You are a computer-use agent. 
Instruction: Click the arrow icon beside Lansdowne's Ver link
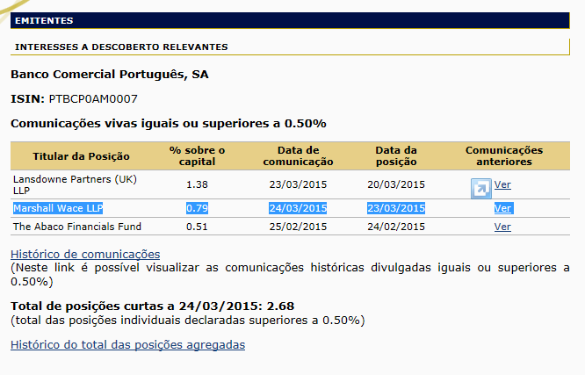(480, 187)
